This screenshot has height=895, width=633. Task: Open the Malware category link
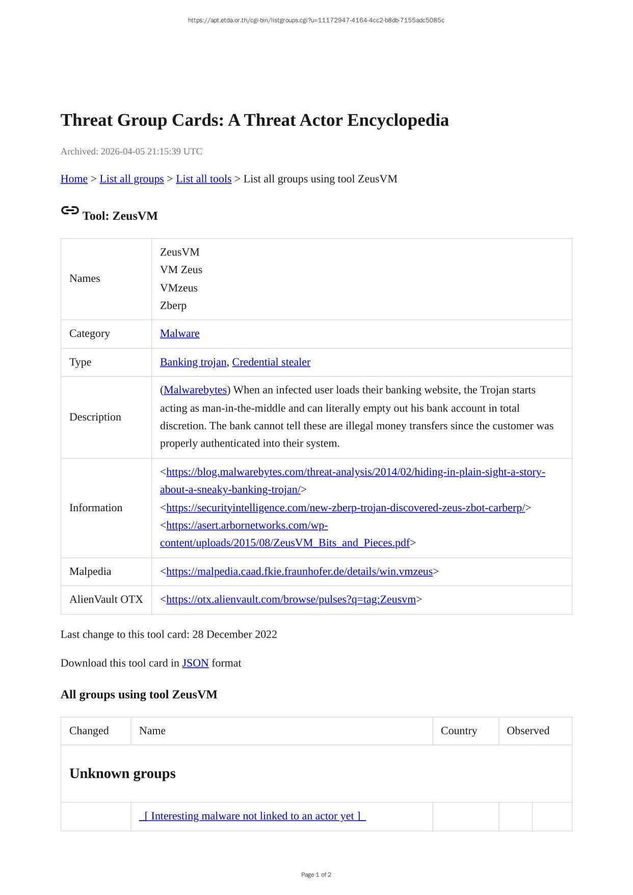179,334
